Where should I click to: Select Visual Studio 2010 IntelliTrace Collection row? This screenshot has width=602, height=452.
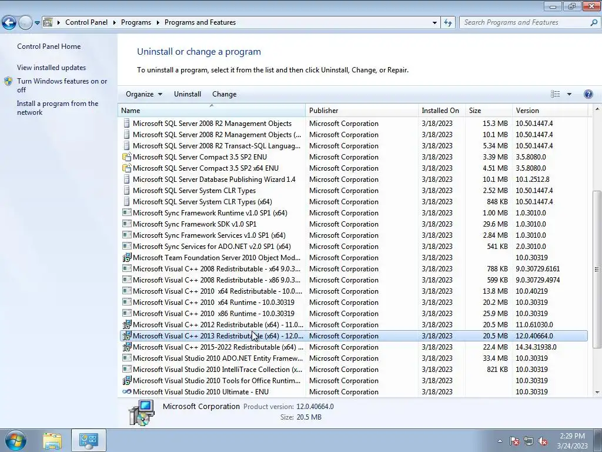353,369
